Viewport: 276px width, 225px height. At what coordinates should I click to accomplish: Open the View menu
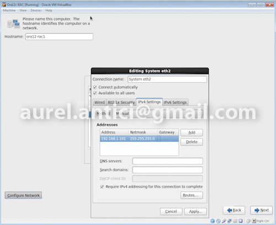[x=23, y=10]
